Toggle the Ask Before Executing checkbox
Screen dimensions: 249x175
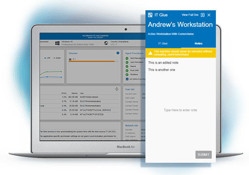[127, 79]
